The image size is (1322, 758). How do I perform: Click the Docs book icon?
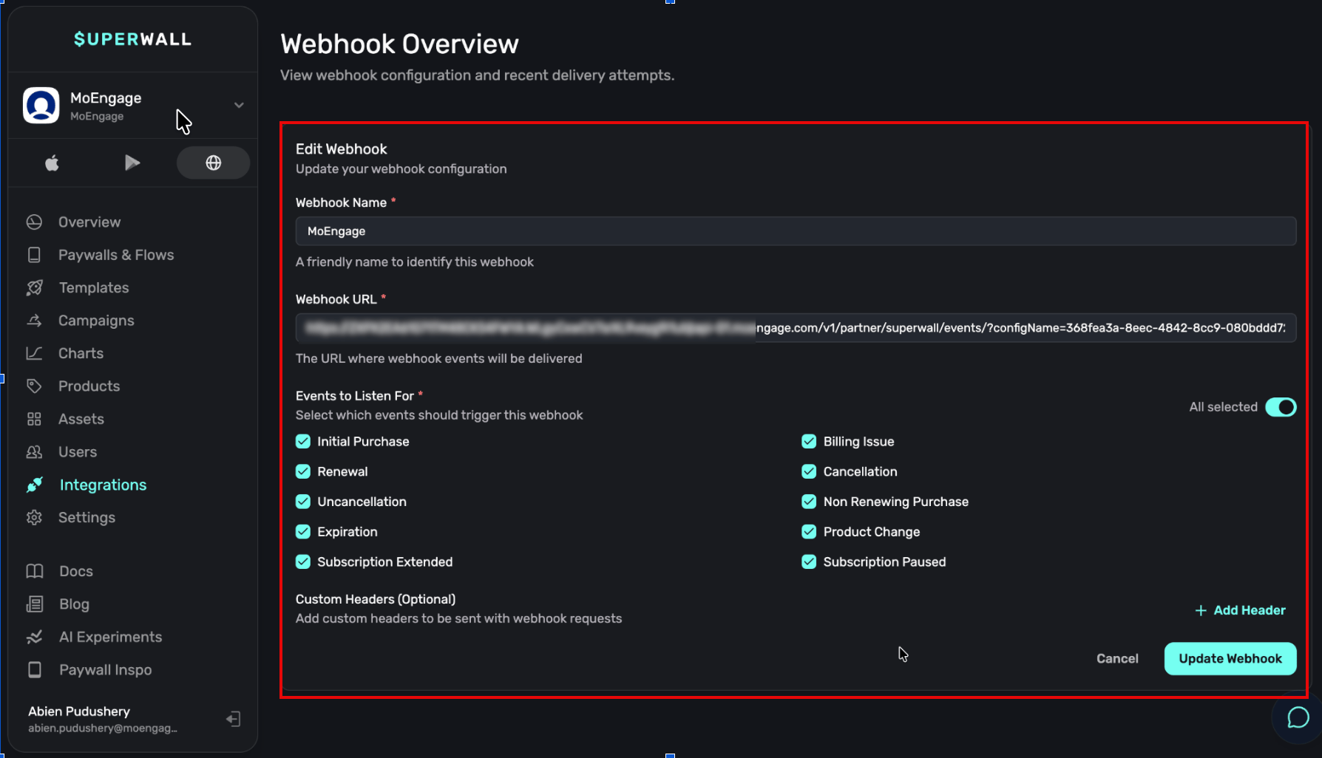35,571
